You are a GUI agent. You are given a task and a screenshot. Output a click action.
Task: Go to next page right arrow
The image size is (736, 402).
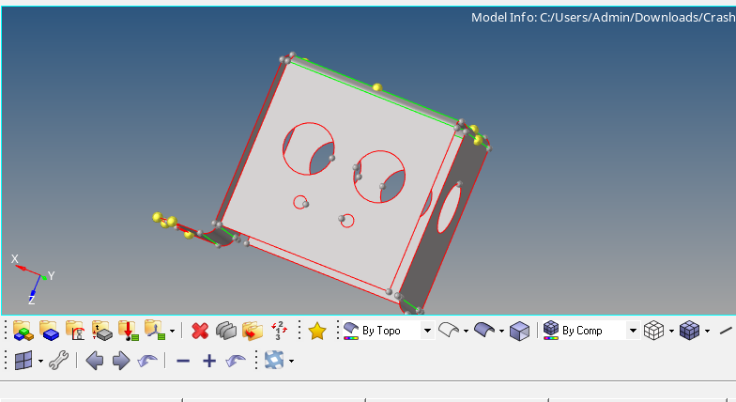click(x=121, y=361)
